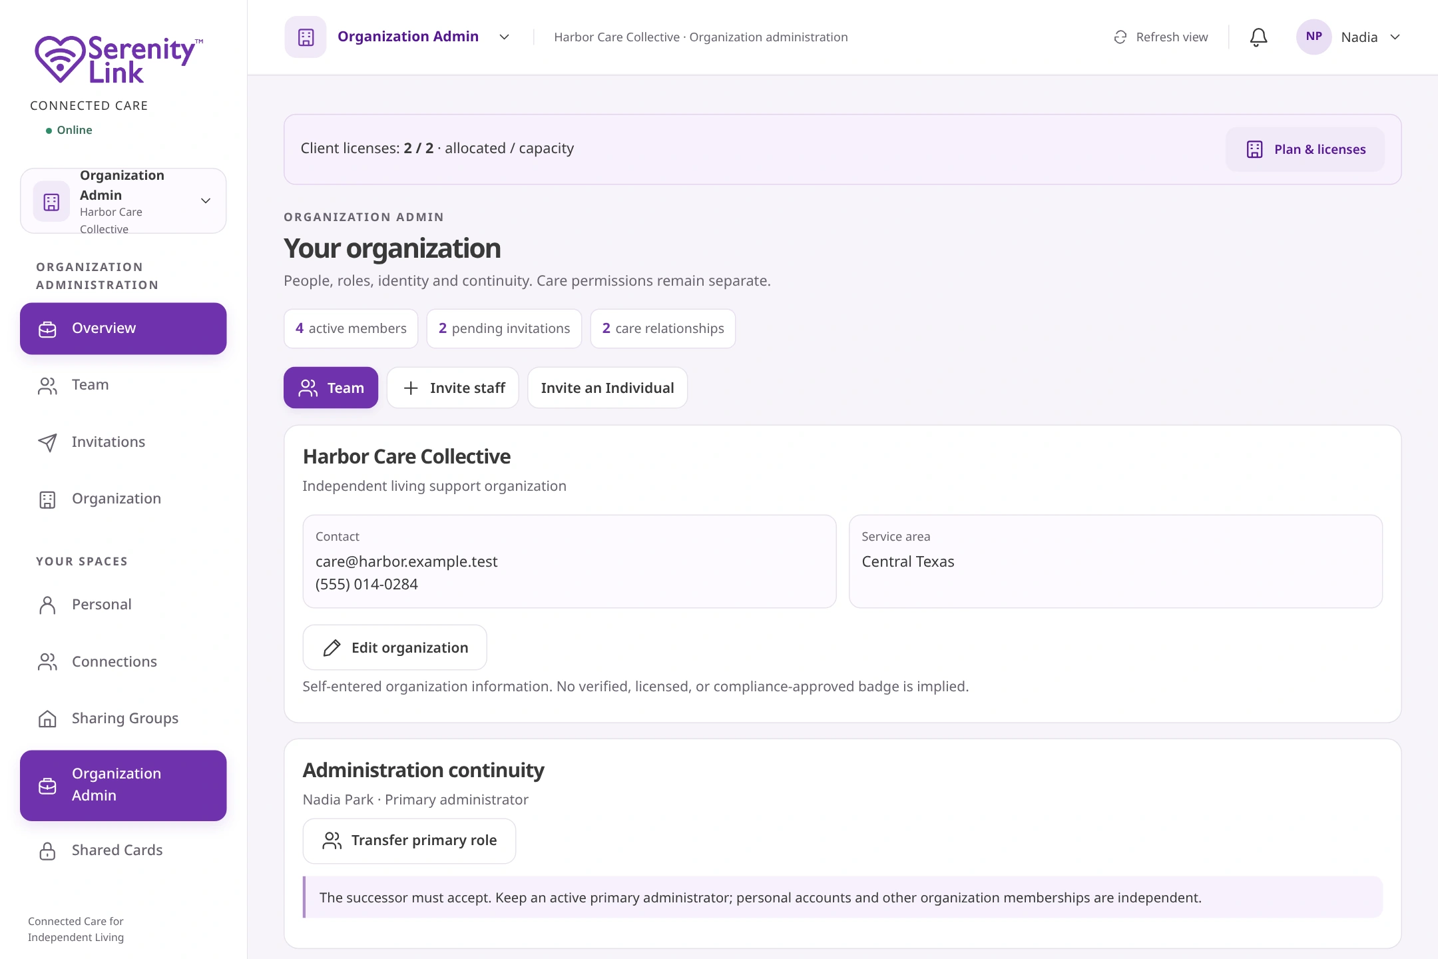The width and height of the screenshot is (1438, 959).
Task: Click Transfer primary role button
Action: 409,841
